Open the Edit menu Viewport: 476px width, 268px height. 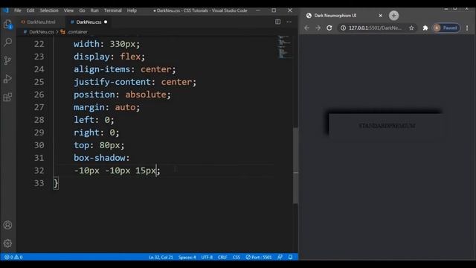click(x=30, y=10)
